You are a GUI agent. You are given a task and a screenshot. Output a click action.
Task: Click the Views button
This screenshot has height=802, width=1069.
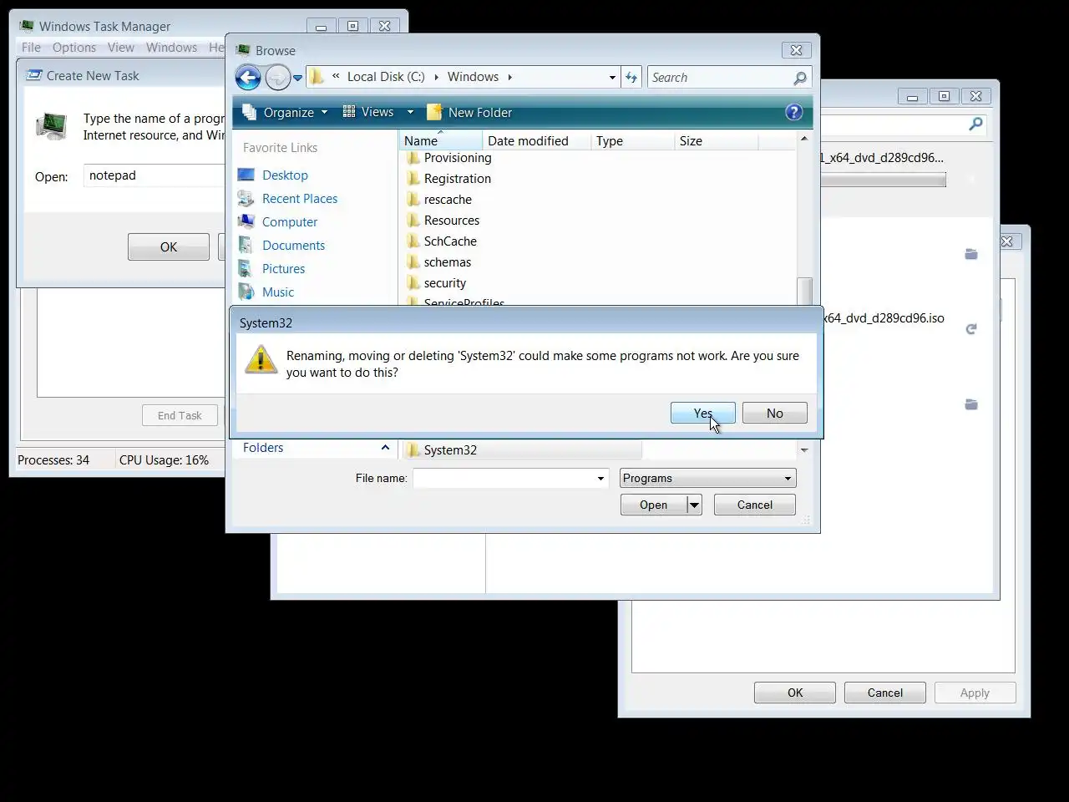pos(368,112)
